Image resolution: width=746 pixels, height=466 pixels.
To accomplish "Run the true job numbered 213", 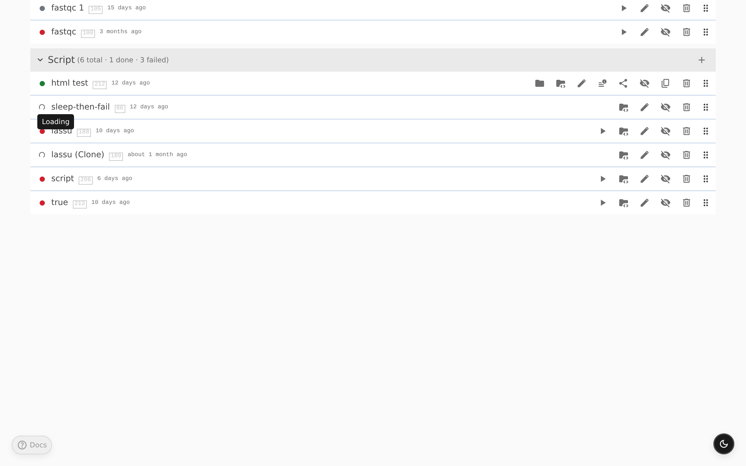I will point(603,203).
